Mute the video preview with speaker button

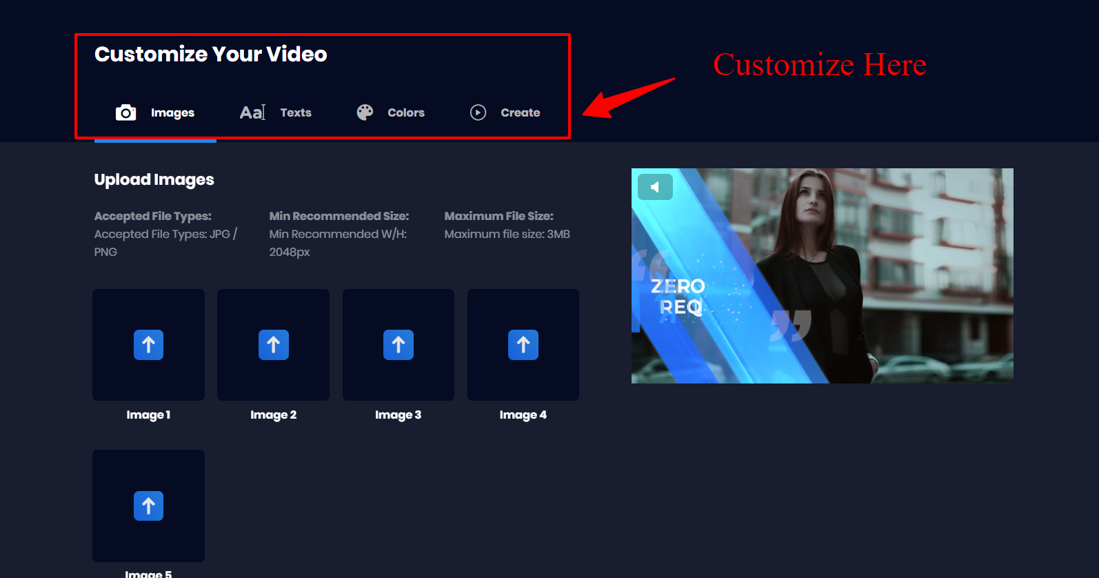655,187
